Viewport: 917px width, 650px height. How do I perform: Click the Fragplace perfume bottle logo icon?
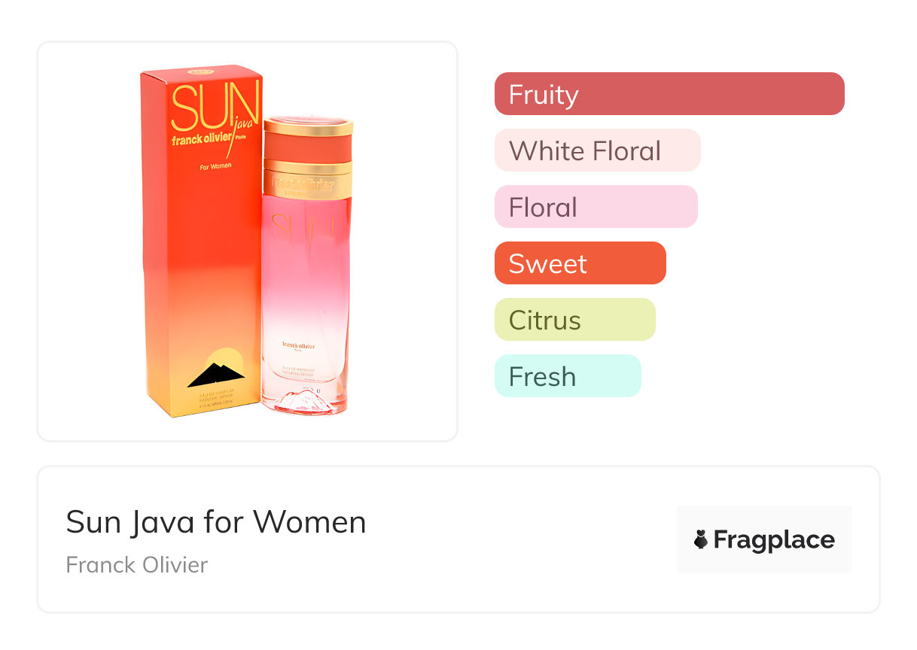point(701,539)
